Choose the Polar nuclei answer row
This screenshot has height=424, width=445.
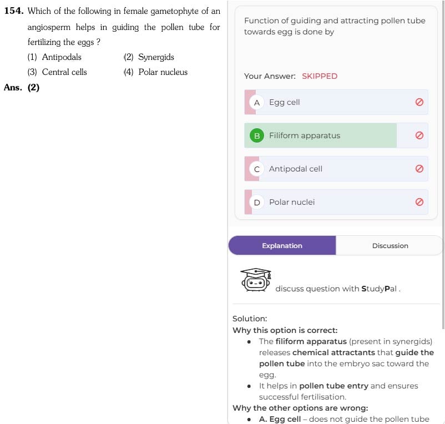pyautogui.click(x=336, y=202)
